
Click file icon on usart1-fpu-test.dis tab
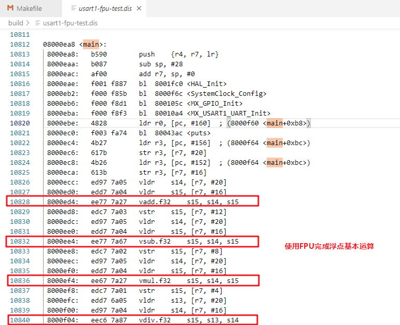[x=74, y=8]
